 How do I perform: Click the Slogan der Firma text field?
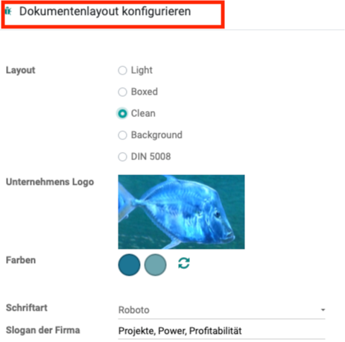tap(221, 331)
